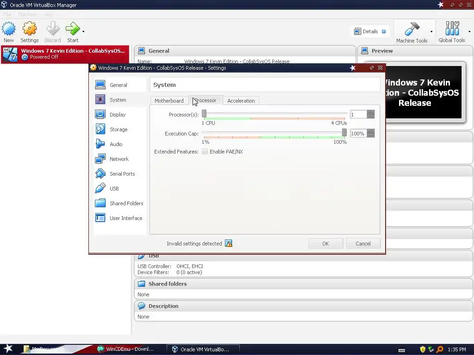Click the Oracle VM VirtualBox taskbar button
Viewport: 474px width, 355px height.
(203, 349)
